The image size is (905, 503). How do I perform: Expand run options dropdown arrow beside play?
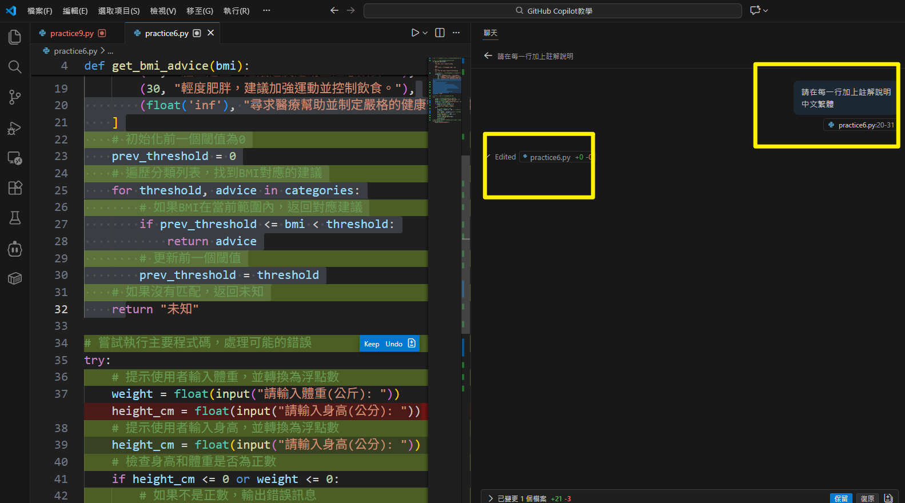tap(425, 33)
